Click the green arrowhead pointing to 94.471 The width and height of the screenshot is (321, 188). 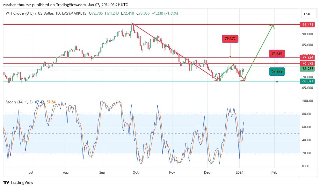[273, 26]
